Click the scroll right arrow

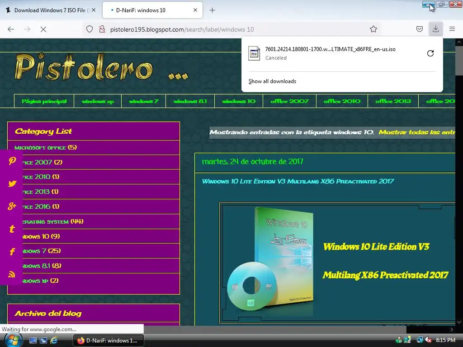452,329
